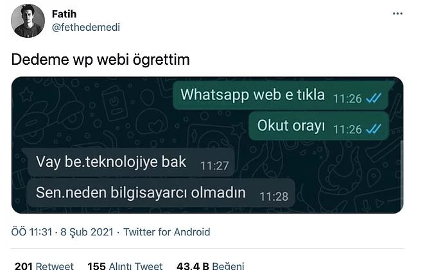
Task: Click the blue double-check beside Whatsapp web message
Action: (374, 98)
